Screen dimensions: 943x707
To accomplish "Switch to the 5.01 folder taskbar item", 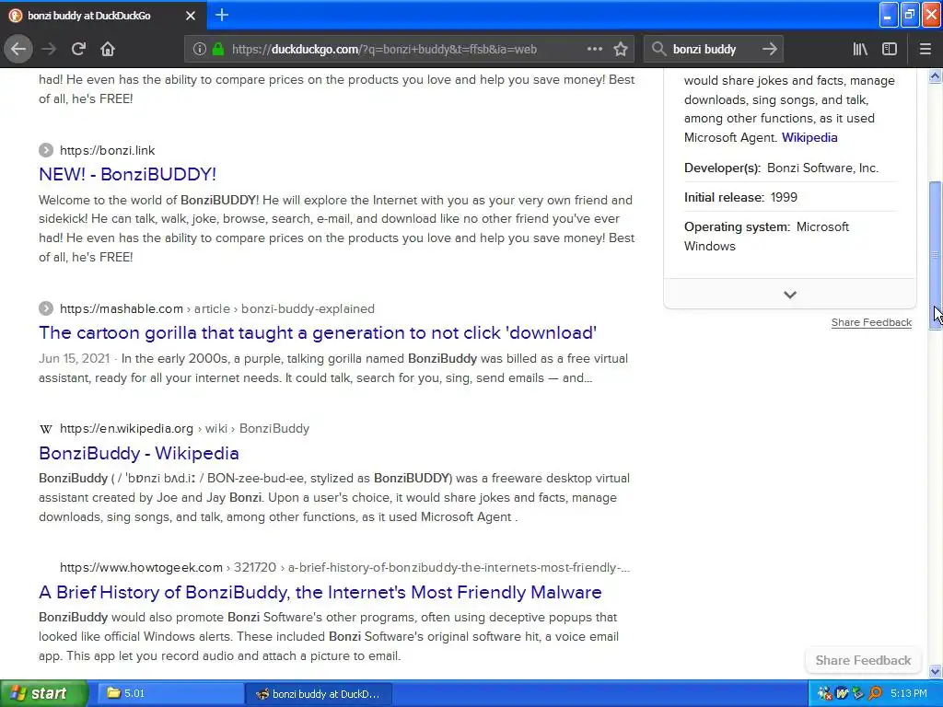I will 170,693.
